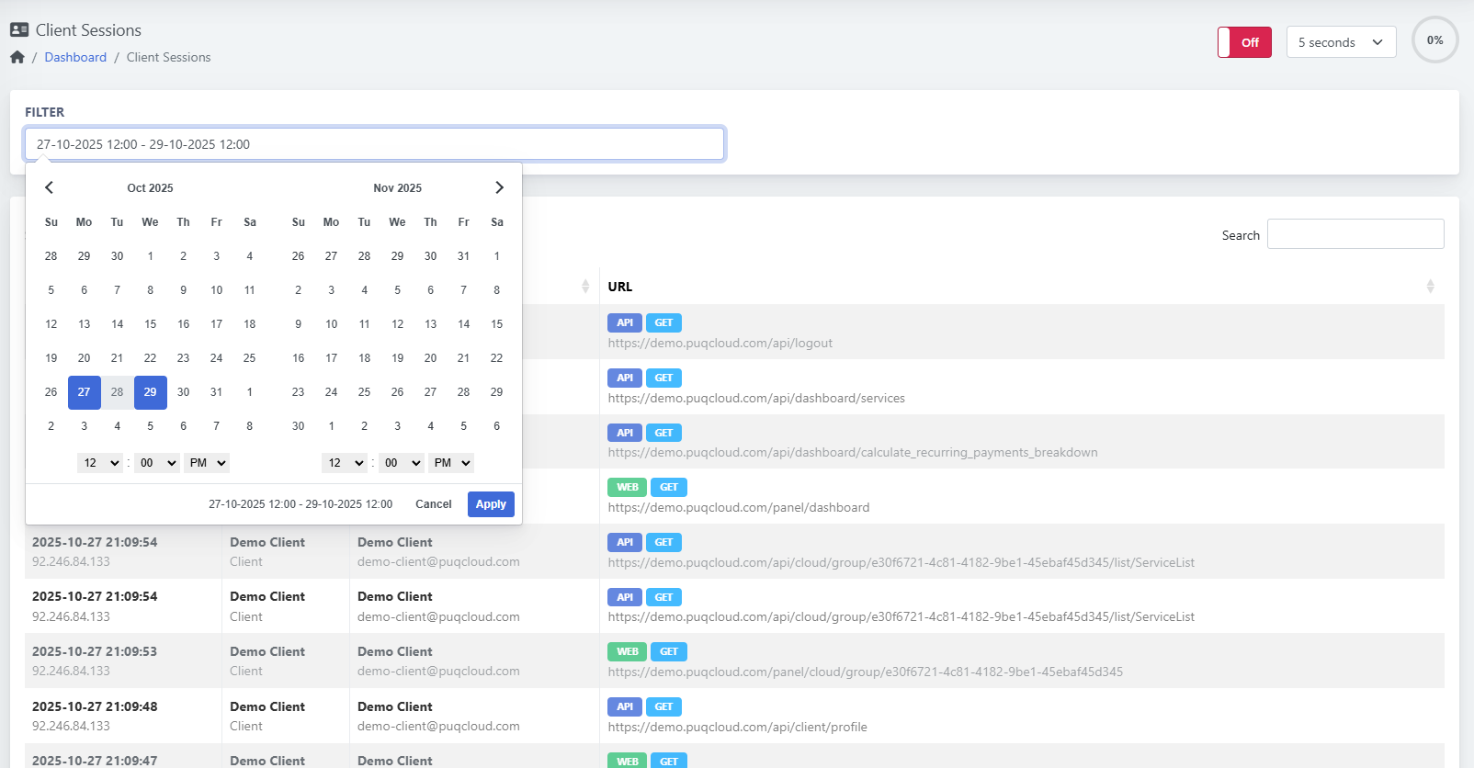Open the end time AM/PM dropdown under Nov 2025

(x=452, y=463)
